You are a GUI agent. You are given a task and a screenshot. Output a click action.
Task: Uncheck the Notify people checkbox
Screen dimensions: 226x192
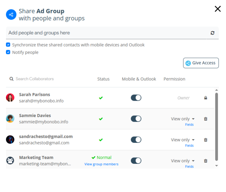[x=8, y=52]
